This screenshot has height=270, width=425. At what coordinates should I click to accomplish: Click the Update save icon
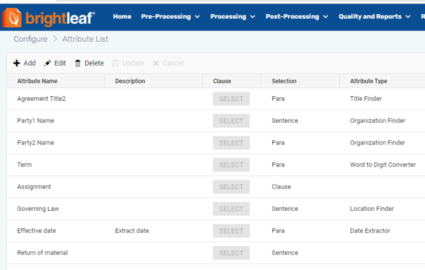(x=116, y=63)
